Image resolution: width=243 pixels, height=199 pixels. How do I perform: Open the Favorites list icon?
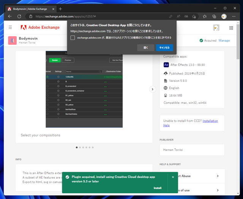pyautogui.click(x=205, y=16)
